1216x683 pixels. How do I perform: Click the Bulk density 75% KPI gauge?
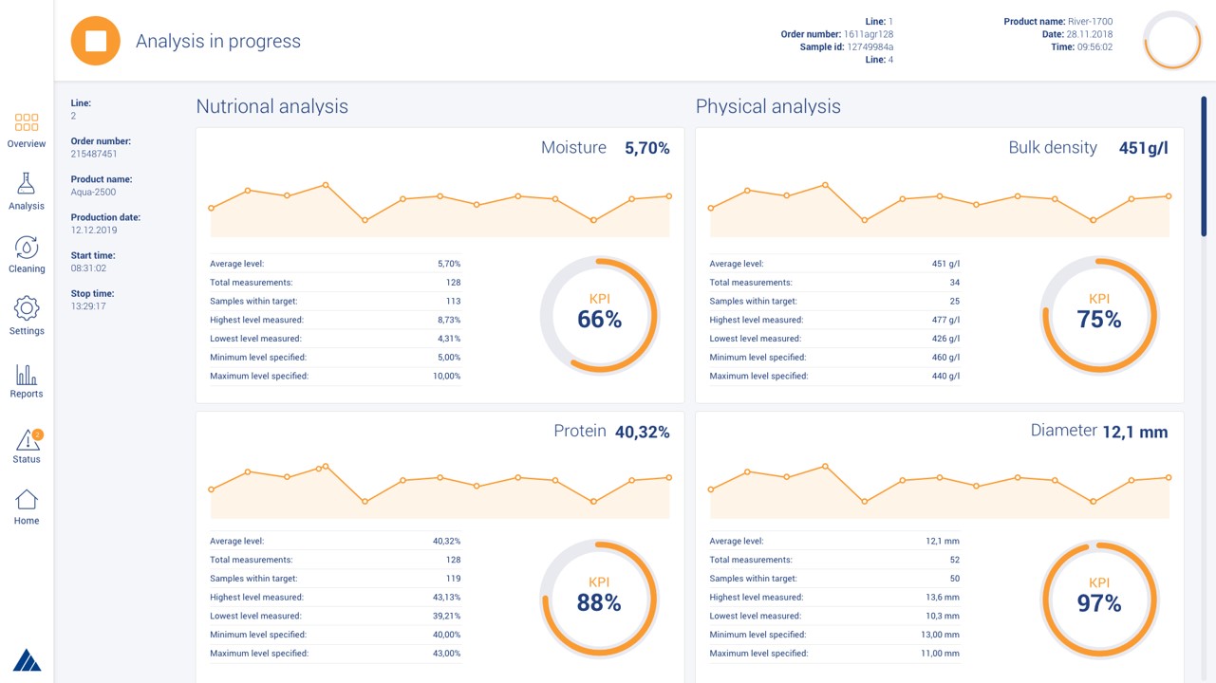click(x=1099, y=315)
